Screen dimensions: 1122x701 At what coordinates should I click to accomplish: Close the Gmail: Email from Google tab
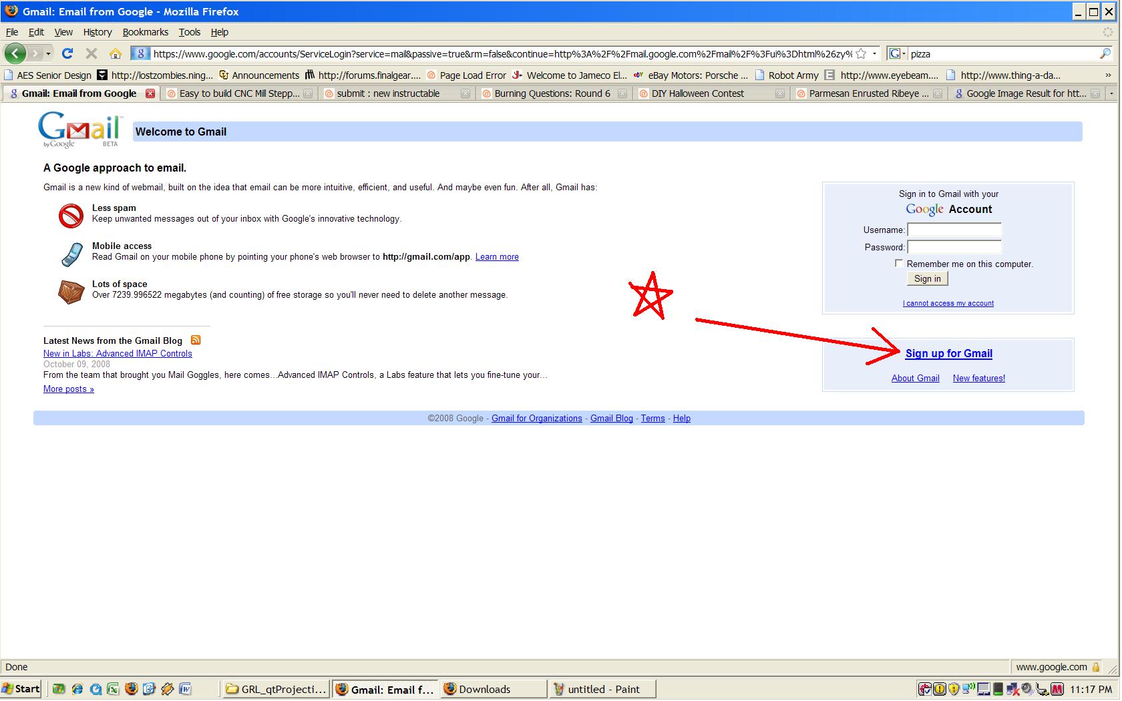[x=150, y=93]
